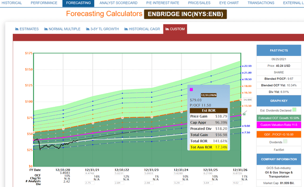Click the x 18.00 multiple label
Screen dimensions: 304x187
pyautogui.click(x=247, y=86)
